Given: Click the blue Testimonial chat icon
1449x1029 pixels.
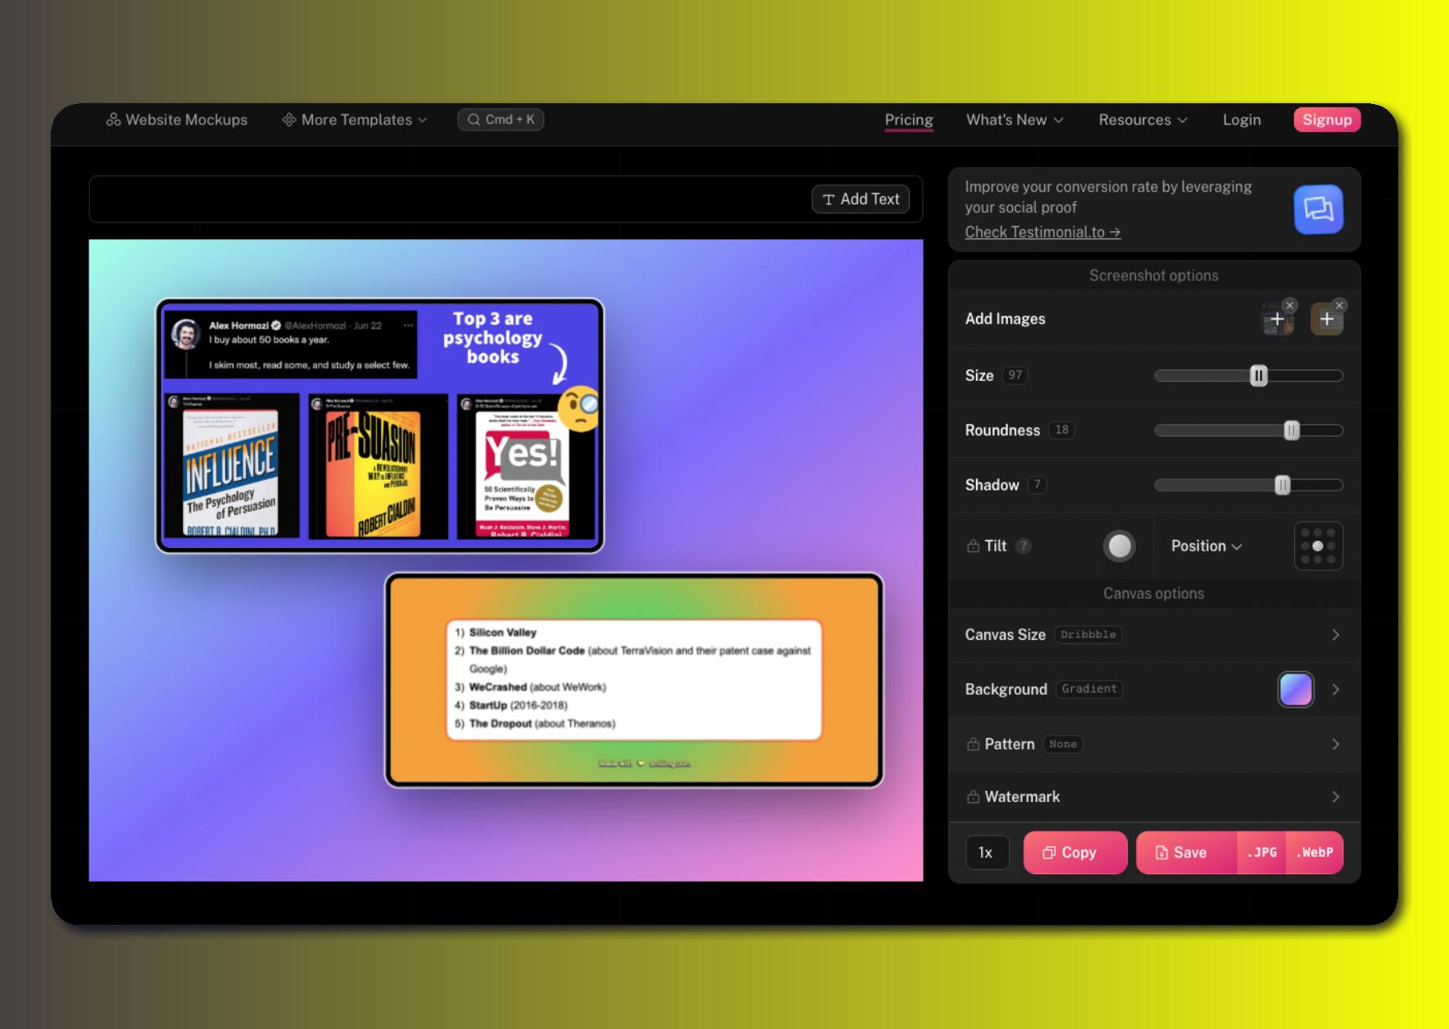Looking at the screenshot, I should 1318,209.
